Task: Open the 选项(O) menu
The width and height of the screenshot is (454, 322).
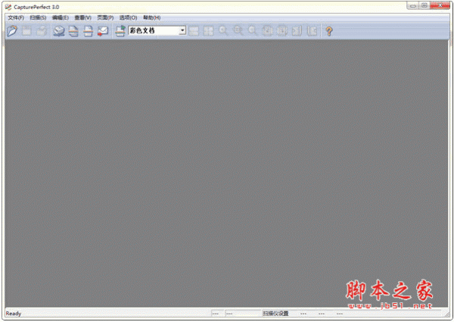Action: 128,17
